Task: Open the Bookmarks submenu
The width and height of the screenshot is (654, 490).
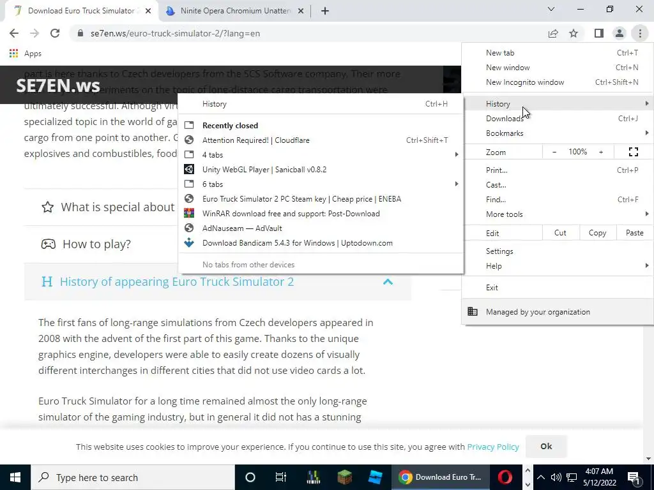Action: (x=558, y=133)
